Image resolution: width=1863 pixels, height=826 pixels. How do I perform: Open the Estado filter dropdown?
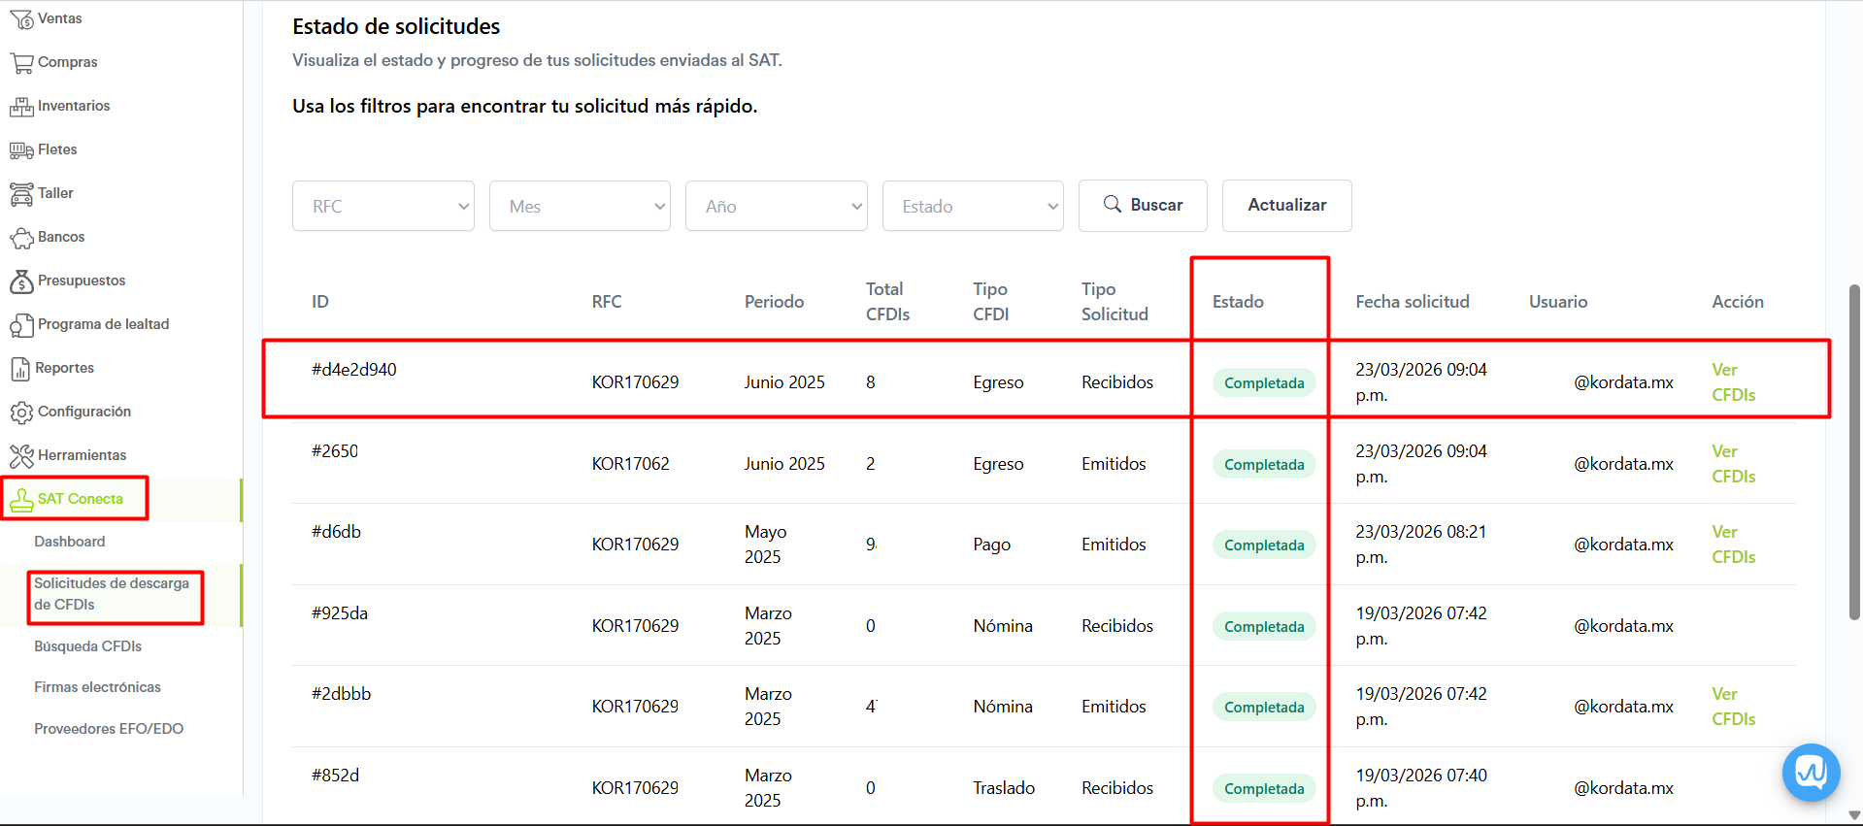coord(973,206)
